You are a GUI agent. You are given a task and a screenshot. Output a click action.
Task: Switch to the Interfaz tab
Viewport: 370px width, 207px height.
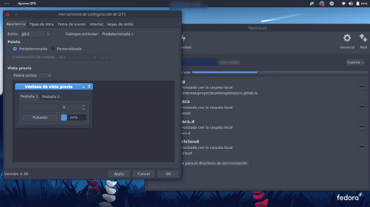point(96,24)
